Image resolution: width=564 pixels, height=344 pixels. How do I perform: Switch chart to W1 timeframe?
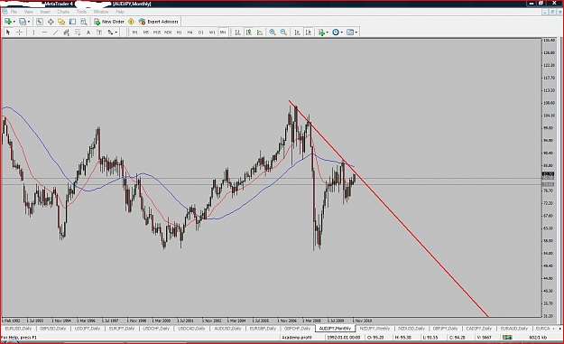[x=212, y=33]
